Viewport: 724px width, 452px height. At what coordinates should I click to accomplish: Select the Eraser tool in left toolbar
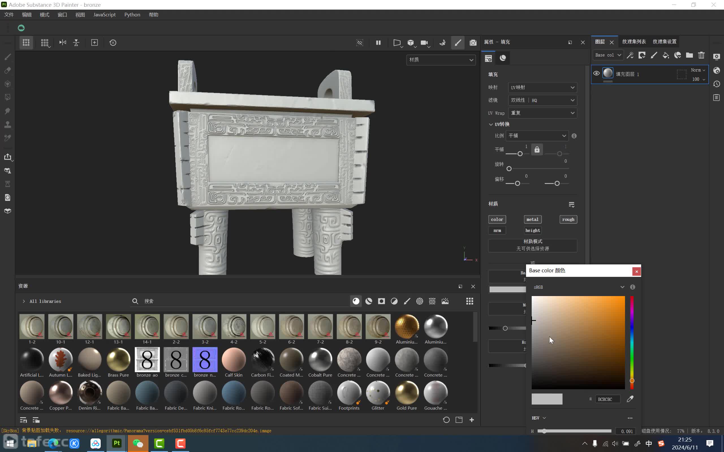[x=8, y=70]
